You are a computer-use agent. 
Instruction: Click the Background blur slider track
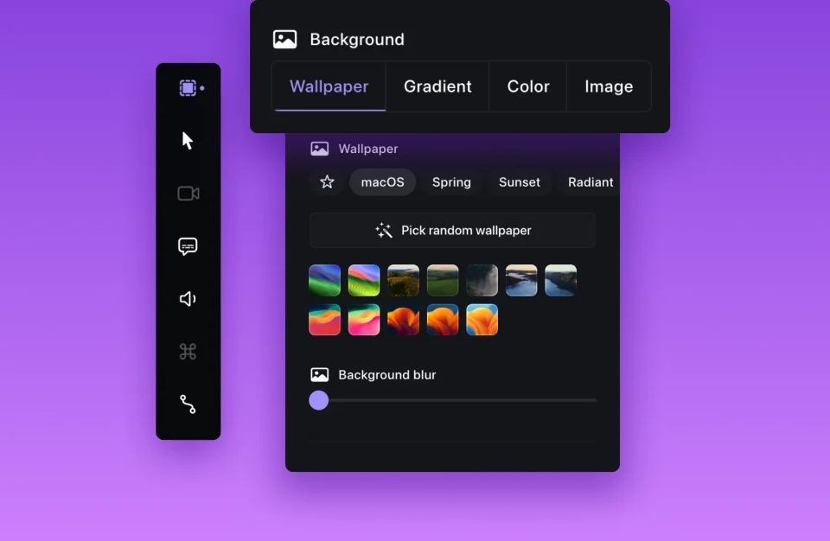tap(452, 400)
